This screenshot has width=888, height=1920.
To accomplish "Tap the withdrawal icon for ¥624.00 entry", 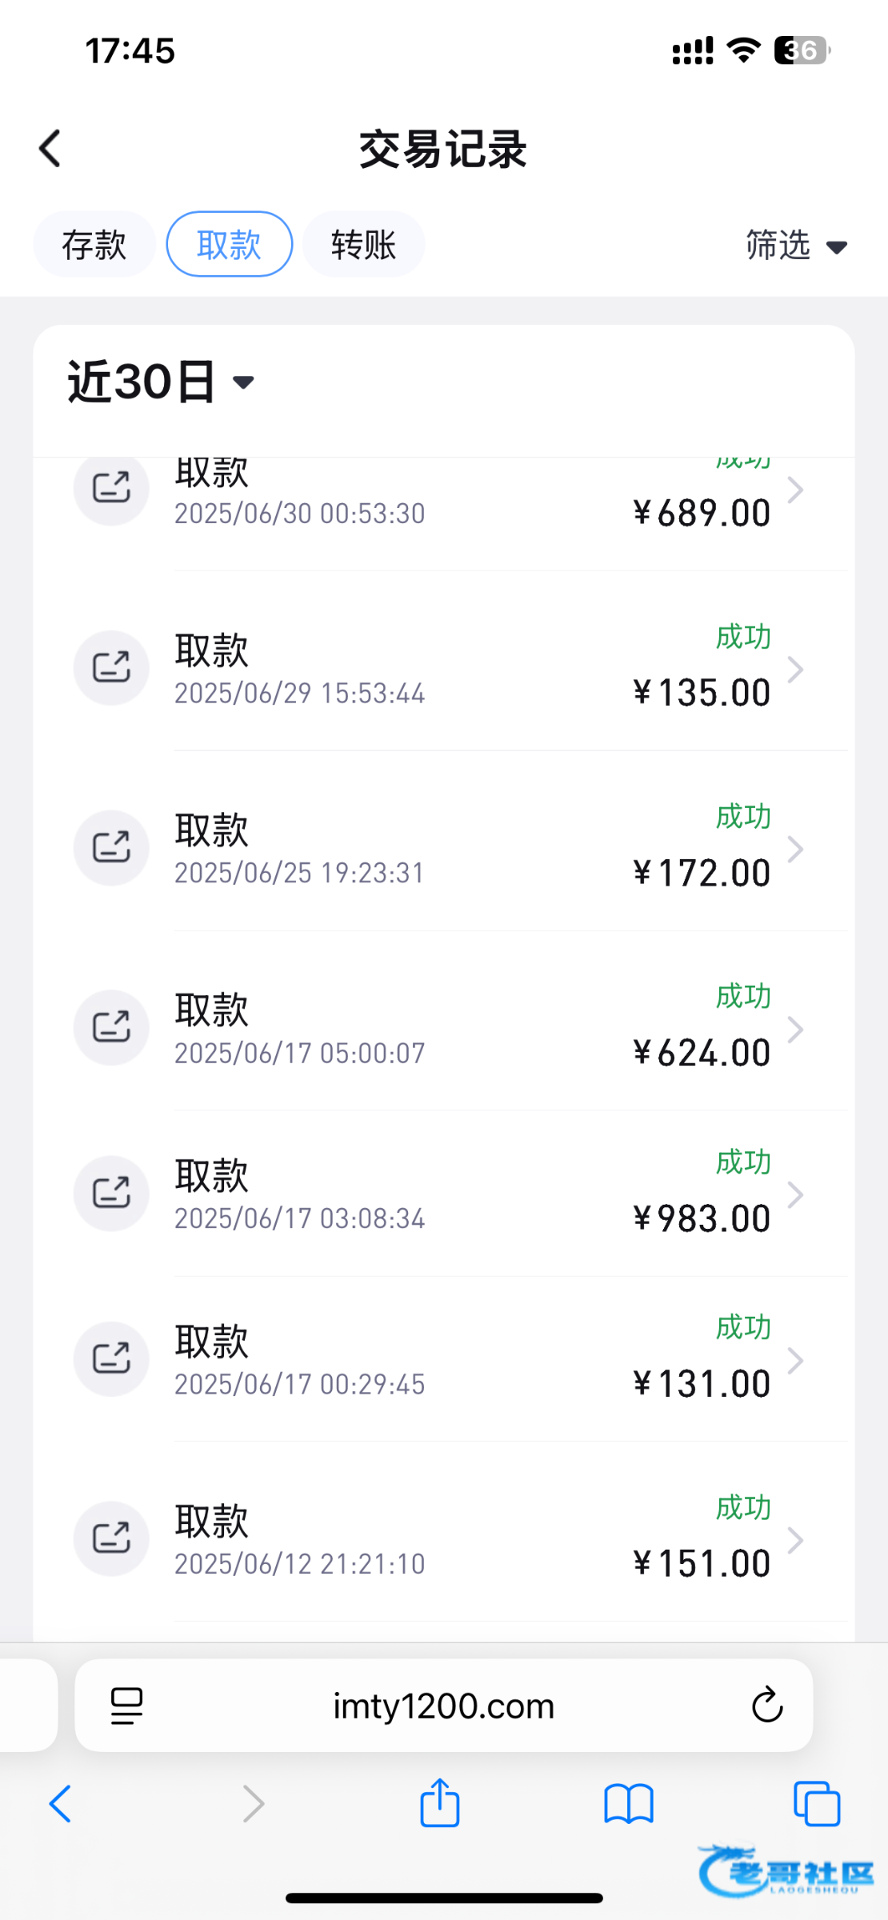I will click(111, 1027).
